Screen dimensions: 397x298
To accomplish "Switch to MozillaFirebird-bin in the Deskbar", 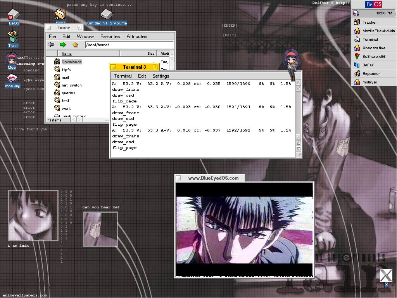I will click(378, 31).
